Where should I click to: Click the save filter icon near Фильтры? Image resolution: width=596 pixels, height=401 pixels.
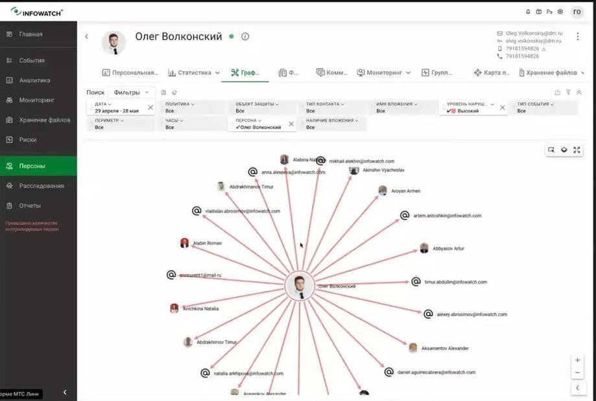tap(163, 92)
